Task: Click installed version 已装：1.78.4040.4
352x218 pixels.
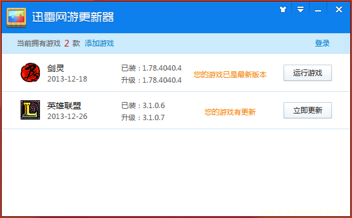Action: (151, 68)
